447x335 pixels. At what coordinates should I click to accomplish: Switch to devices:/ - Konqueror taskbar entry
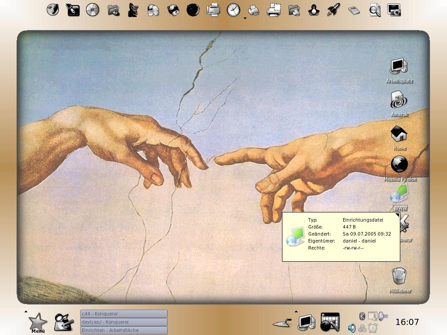(x=124, y=322)
